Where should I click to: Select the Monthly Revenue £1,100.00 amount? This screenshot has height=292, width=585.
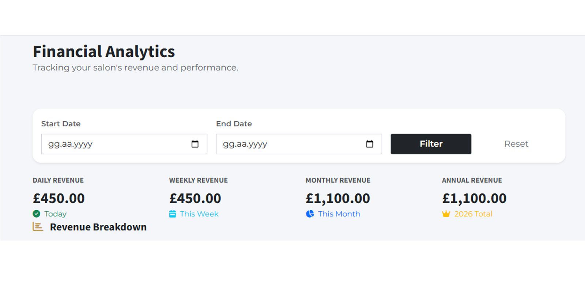pos(338,199)
